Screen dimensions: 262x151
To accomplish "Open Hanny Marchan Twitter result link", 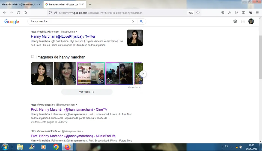I will pyautogui.click(x=63, y=37).
